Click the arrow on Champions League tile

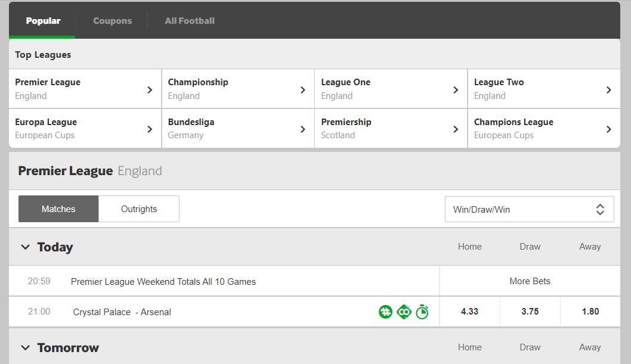(608, 129)
